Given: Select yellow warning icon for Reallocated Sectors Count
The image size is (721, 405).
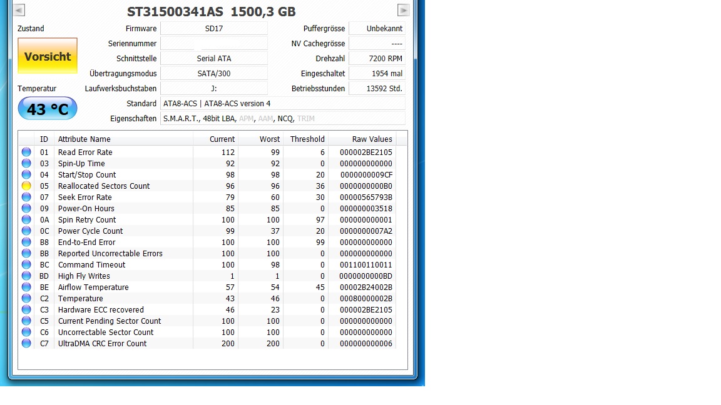Looking at the screenshot, I should [x=26, y=186].
